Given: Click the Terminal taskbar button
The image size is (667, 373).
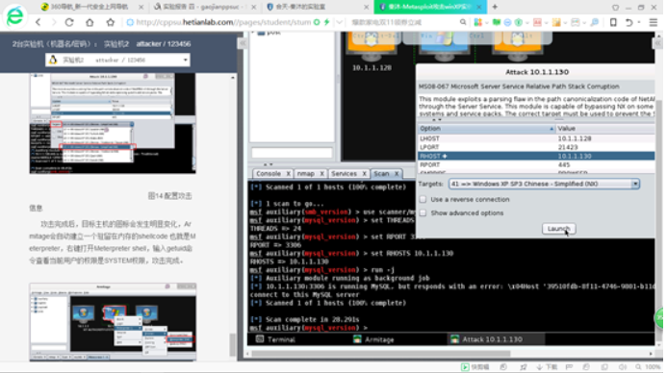Looking at the screenshot, I should coord(275,339).
